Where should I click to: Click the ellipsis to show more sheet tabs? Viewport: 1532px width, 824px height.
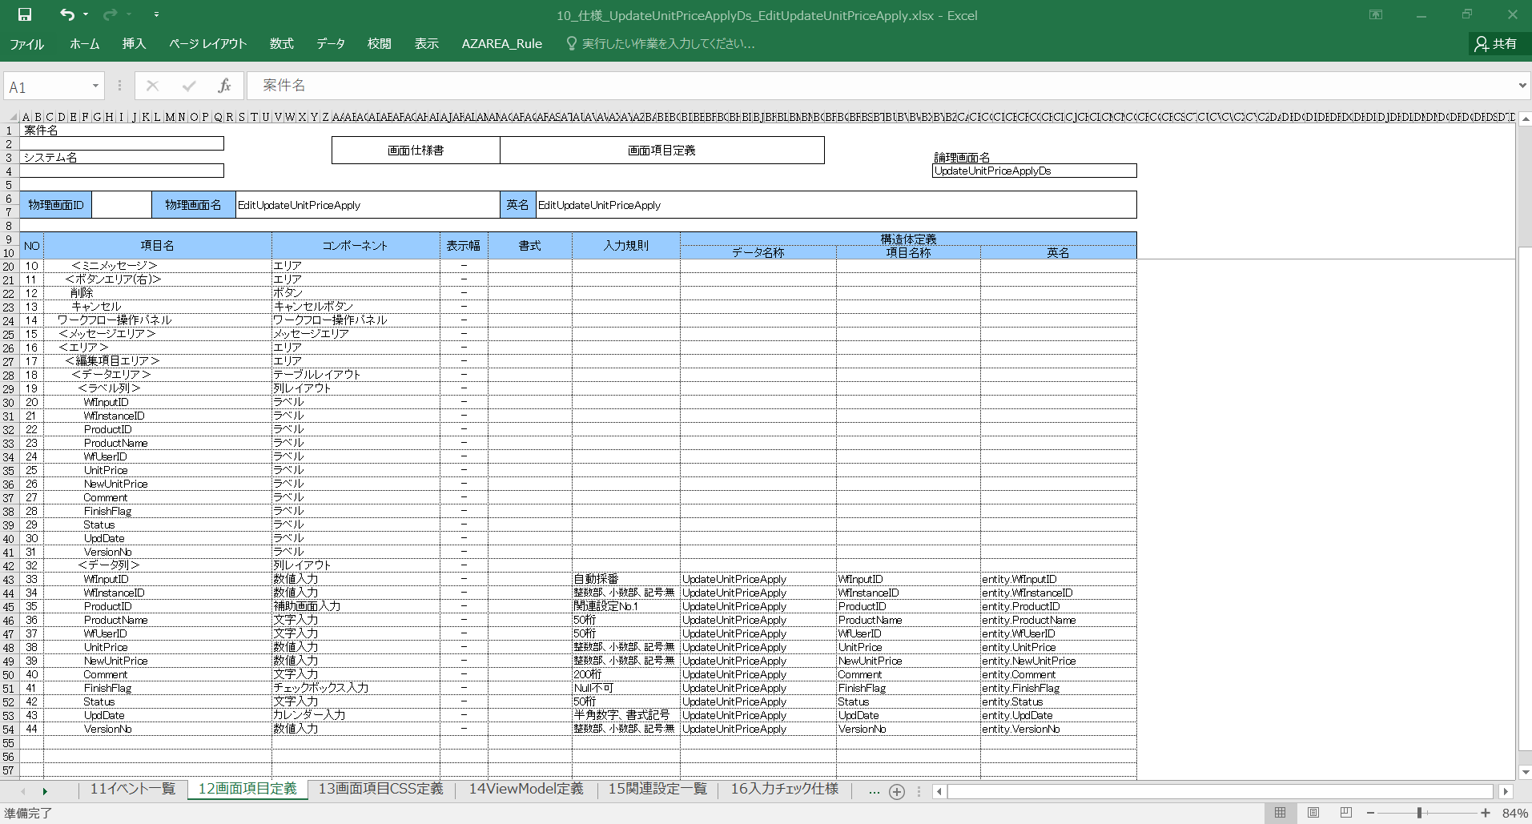coord(874,790)
